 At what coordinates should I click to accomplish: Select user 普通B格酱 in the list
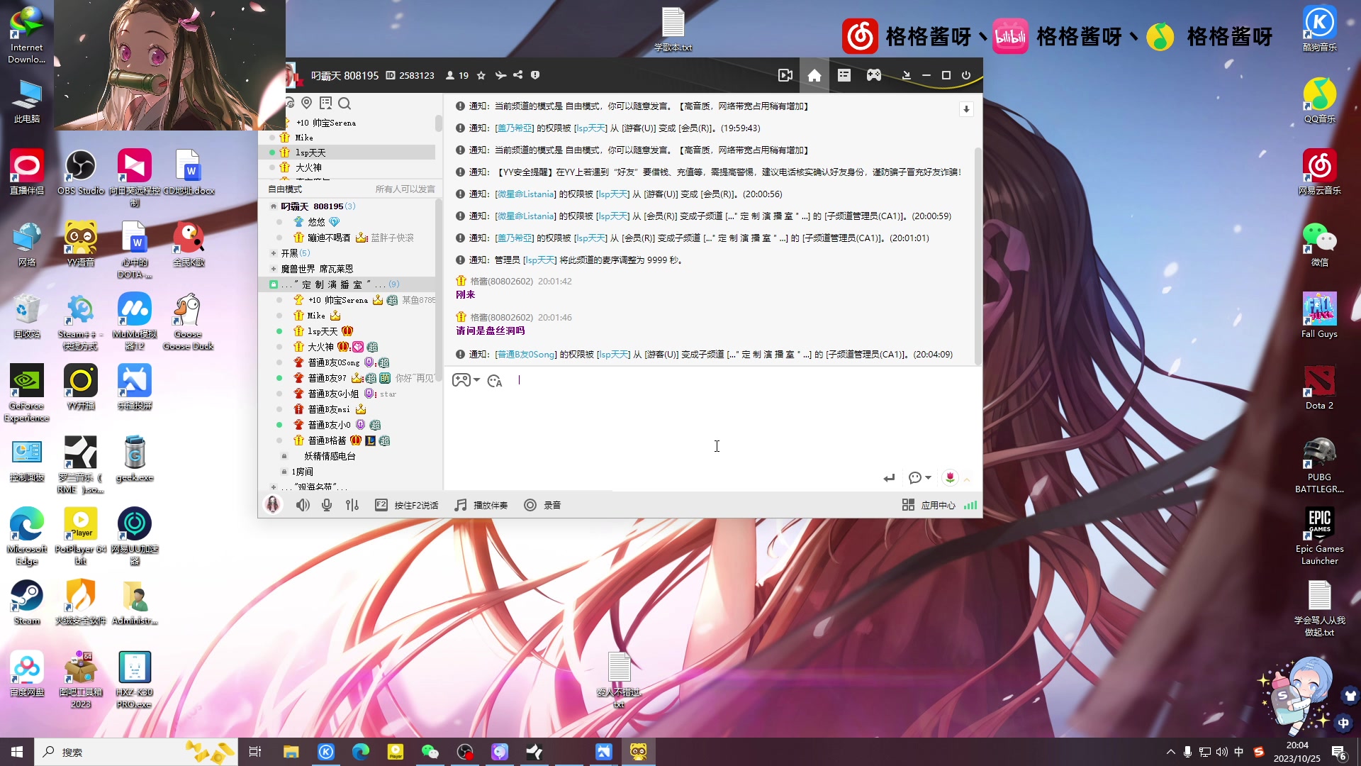point(327,440)
